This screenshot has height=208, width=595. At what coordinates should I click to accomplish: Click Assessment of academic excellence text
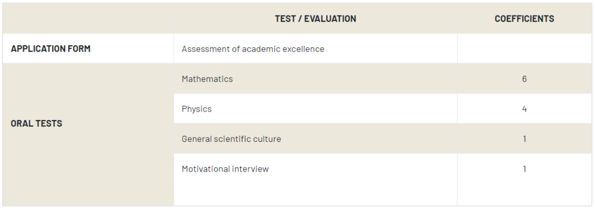click(253, 49)
